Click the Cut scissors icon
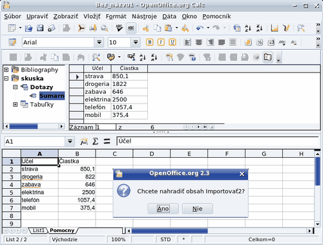Viewport: 323px width, 245px height. (146, 28)
